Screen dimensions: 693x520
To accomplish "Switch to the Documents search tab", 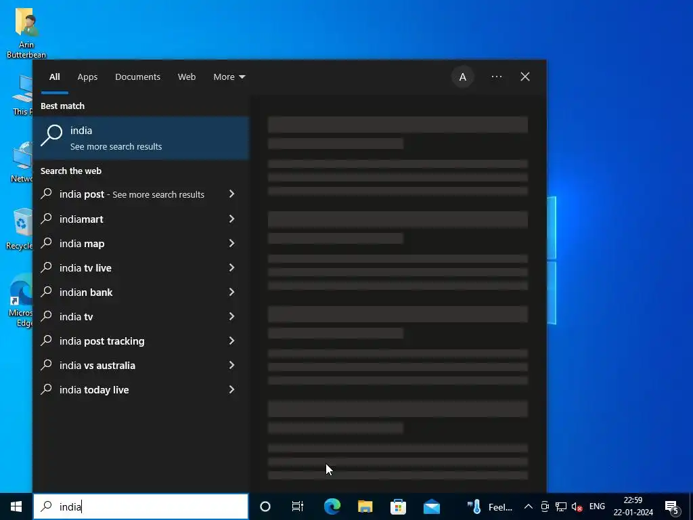I will 137,77.
